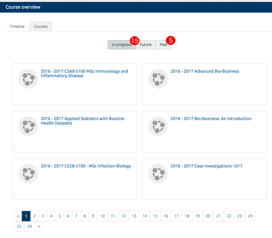Screen dimensions: 272x238
Task: Go to page 7 of courses
Action: tap(76, 216)
